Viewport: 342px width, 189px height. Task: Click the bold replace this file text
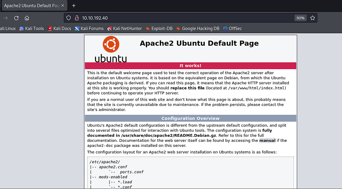[187, 88]
